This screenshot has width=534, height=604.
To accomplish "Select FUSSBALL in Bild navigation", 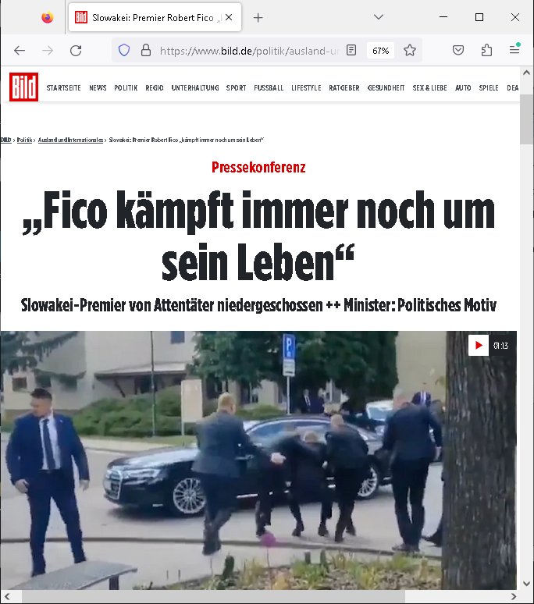I will tap(269, 88).
